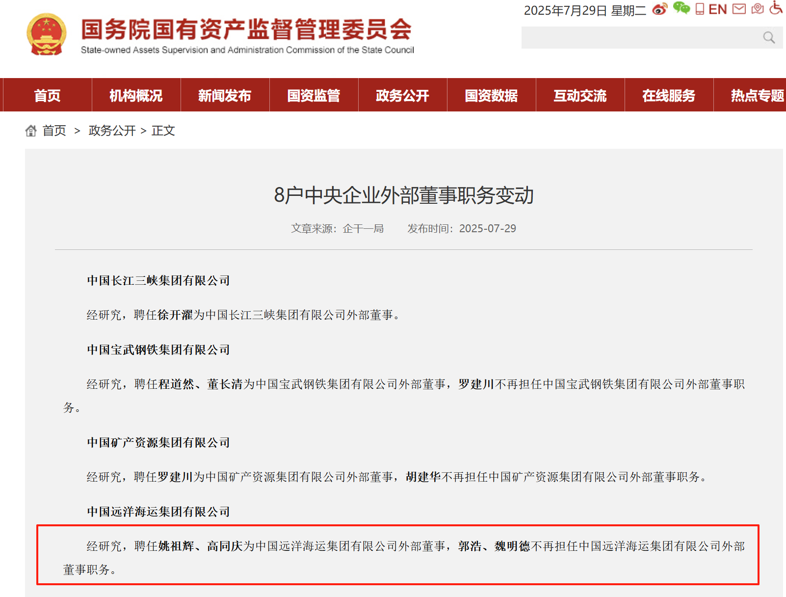This screenshot has width=786, height=597.
Task: Open the 国资监管 navigation menu item
Action: point(314,95)
